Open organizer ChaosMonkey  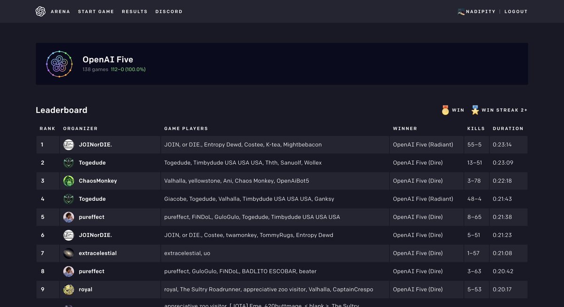point(98,181)
